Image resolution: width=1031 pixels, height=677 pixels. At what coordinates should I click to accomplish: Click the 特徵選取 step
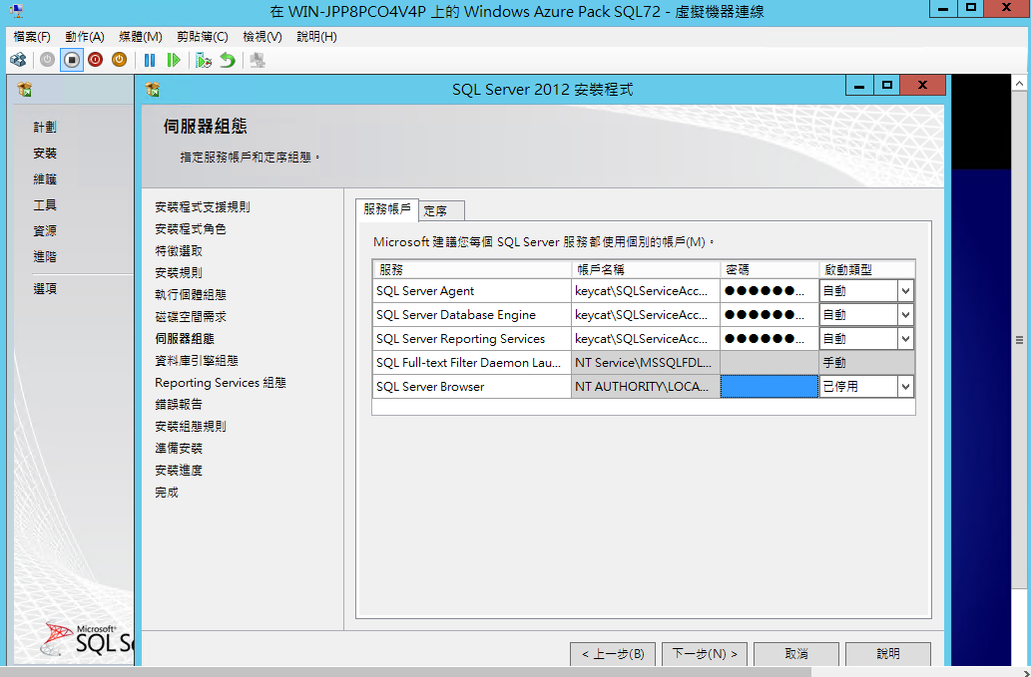179,251
